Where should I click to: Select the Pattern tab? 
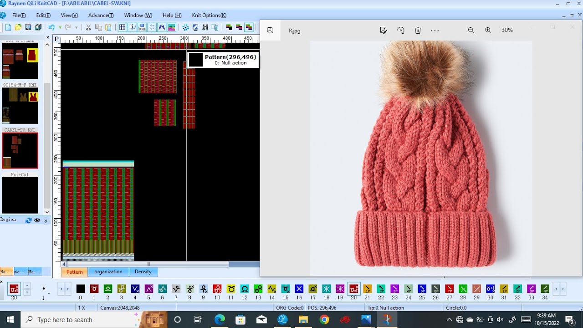point(75,272)
